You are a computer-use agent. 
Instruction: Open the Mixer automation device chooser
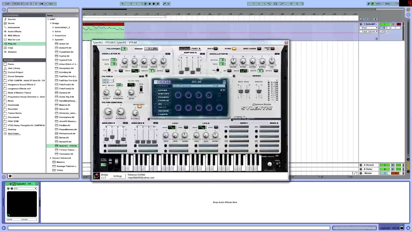(369, 28)
